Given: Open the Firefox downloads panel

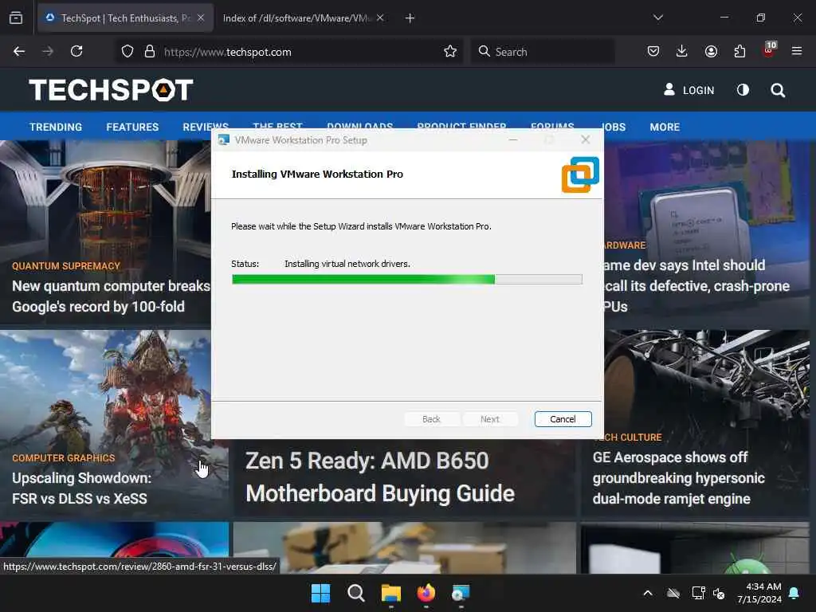Looking at the screenshot, I should point(682,51).
